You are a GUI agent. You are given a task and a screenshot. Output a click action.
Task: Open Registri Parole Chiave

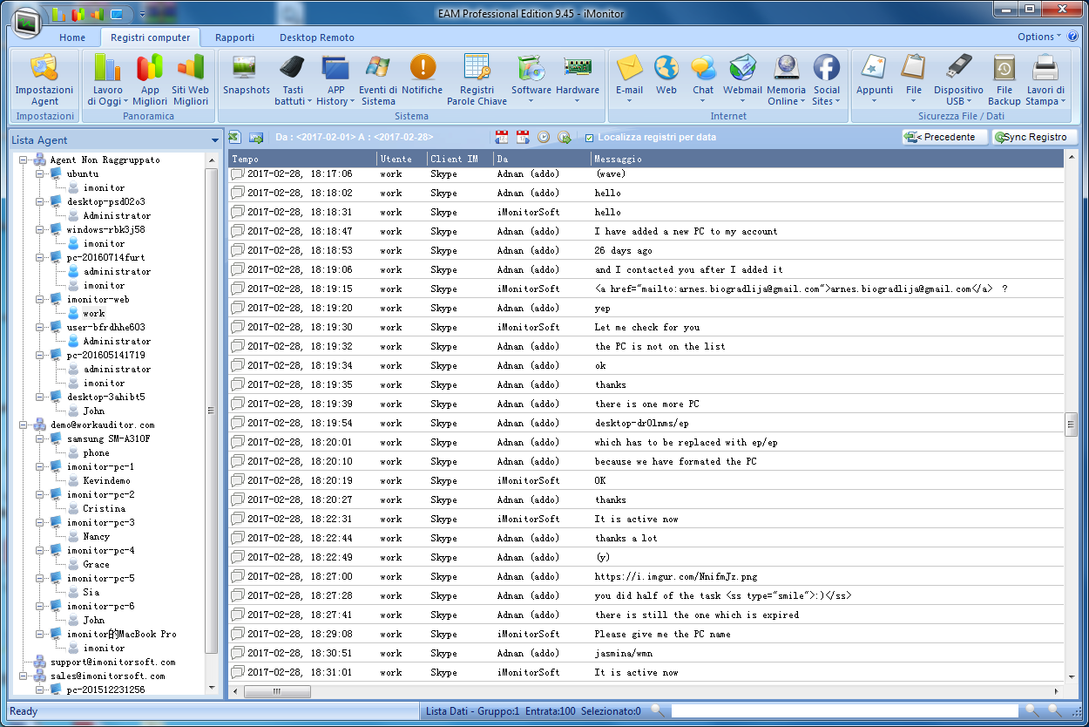(x=477, y=79)
